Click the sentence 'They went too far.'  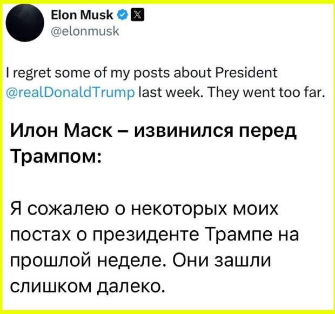(x=266, y=93)
